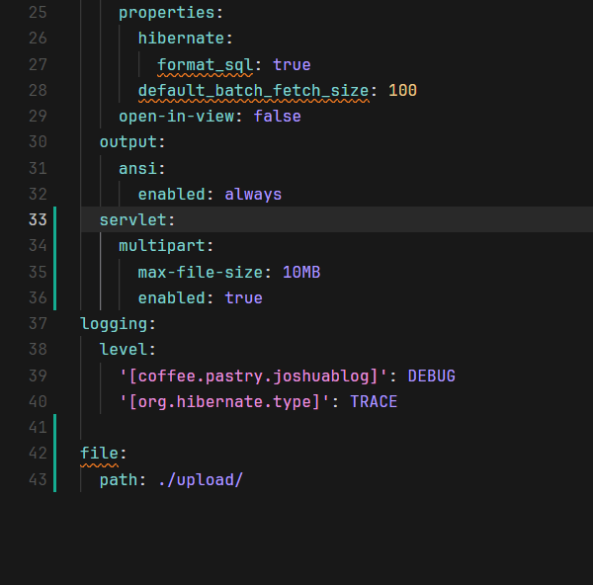Click green change marker beside line 35
The image size is (593, 585).
pos(54,273)
